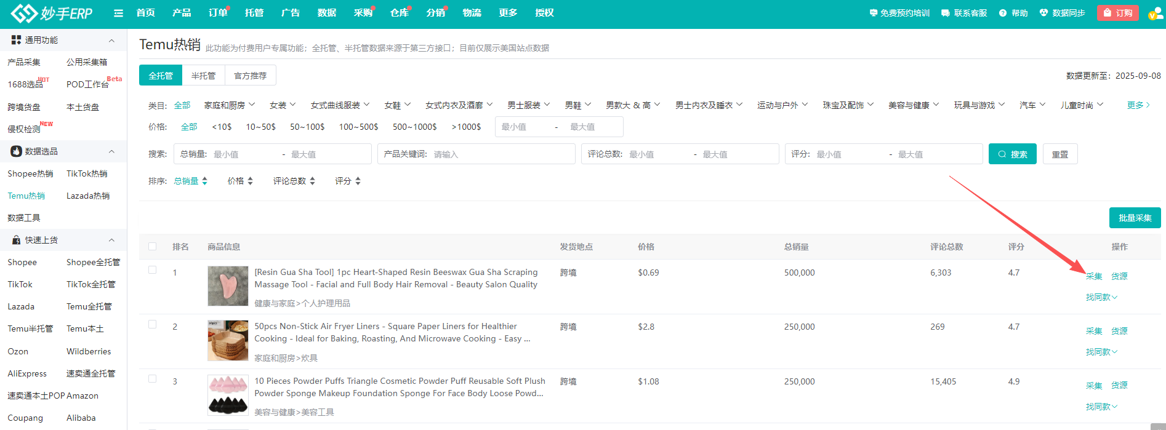The image size is (1166, 430).
Task: Open the user avatar menu
Action: 1156,13
